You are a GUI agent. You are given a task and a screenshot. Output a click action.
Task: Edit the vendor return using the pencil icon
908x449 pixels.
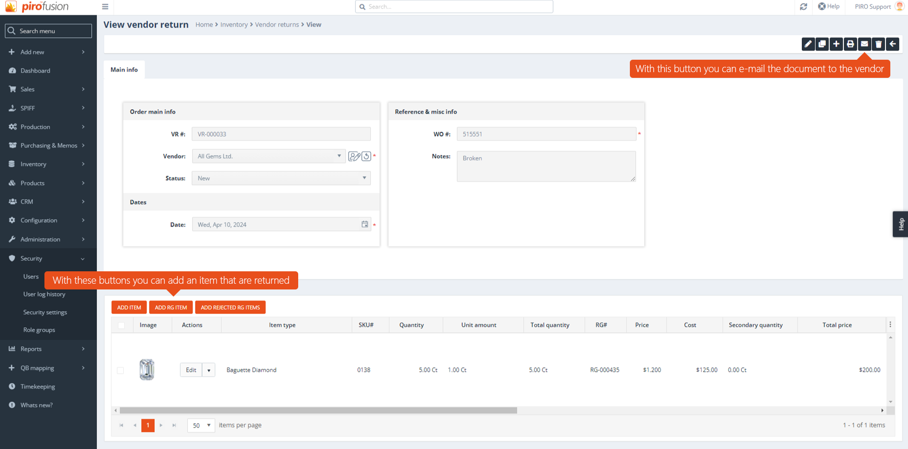[808, 44]
